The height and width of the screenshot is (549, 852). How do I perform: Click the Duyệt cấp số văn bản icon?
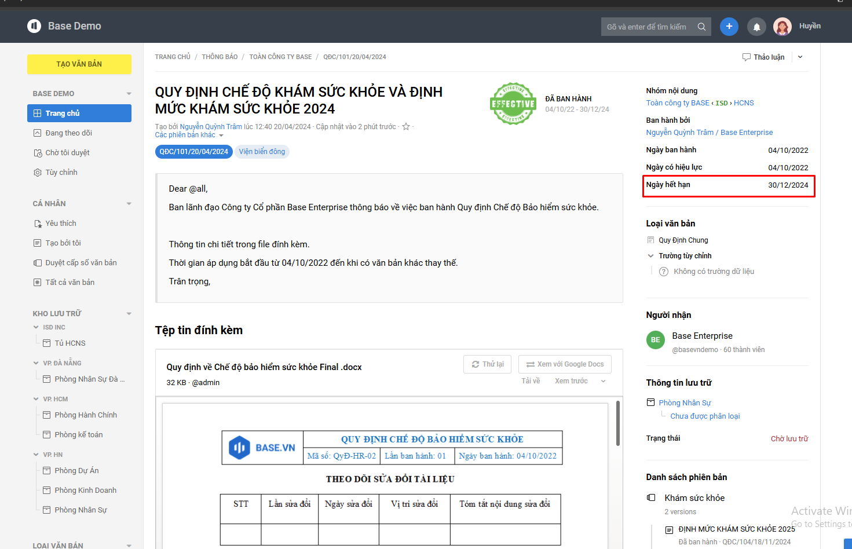(38, 263)
